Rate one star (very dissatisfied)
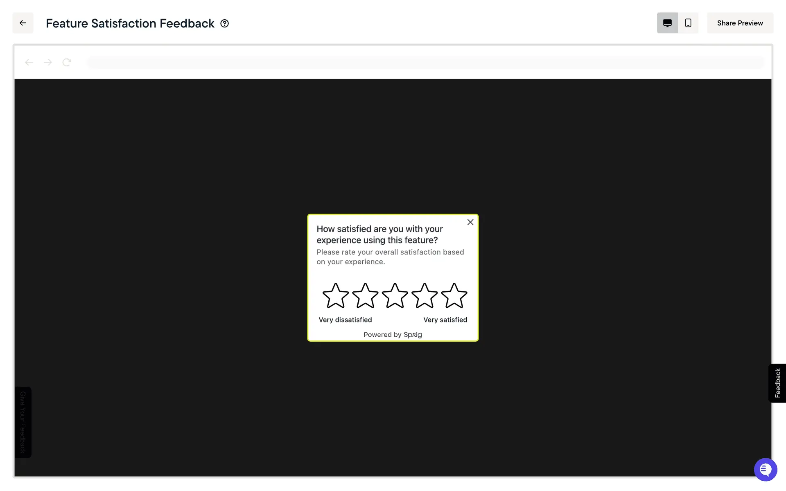Image resolution: width=786 pixels, height=491 pixels. [335, 296]
